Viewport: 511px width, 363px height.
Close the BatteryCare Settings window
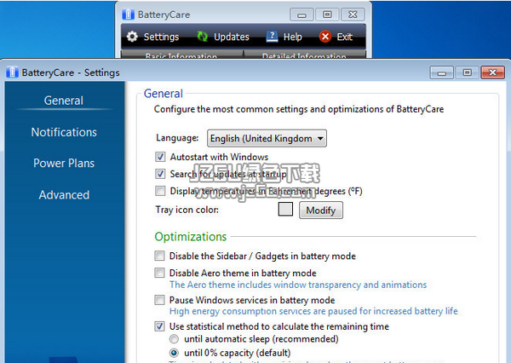[x=493, y=72]
